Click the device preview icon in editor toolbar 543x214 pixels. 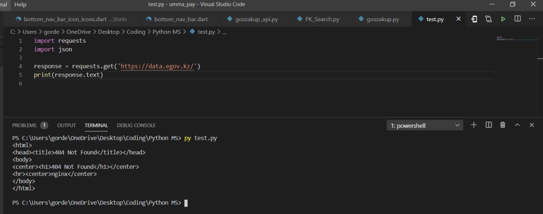(474, 19)
